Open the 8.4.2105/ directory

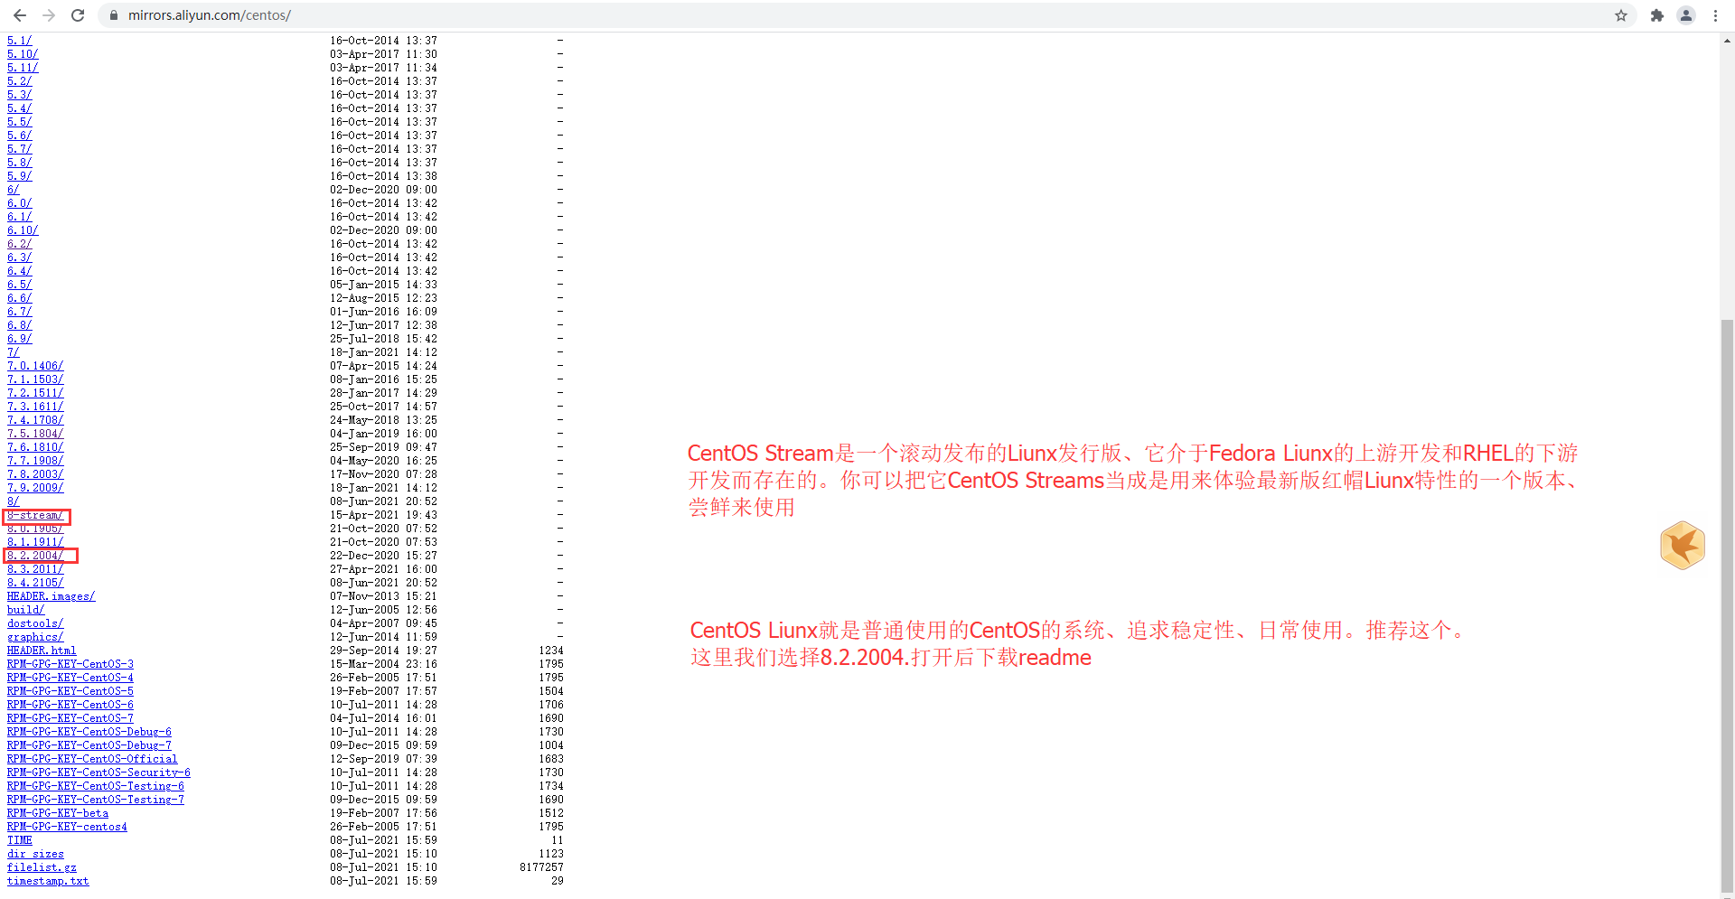(35, 583)
